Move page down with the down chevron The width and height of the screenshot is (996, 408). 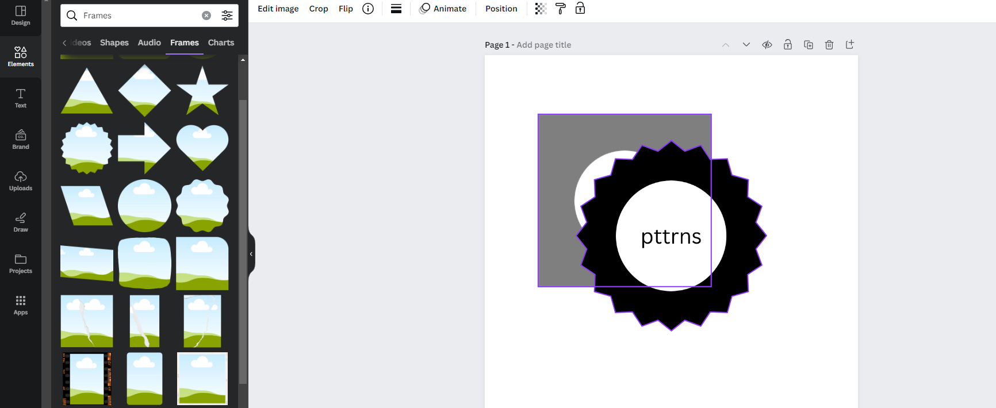click(746, 45)
